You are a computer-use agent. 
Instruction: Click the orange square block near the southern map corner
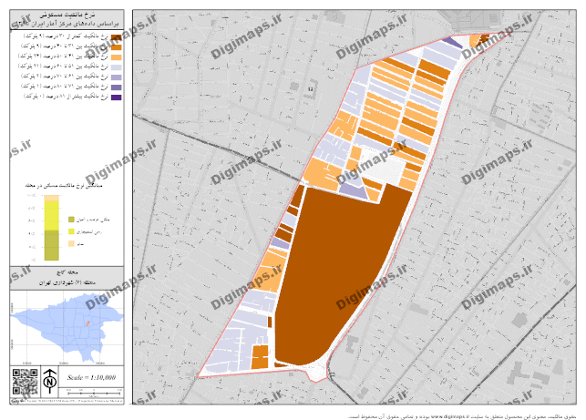(260, 357)
